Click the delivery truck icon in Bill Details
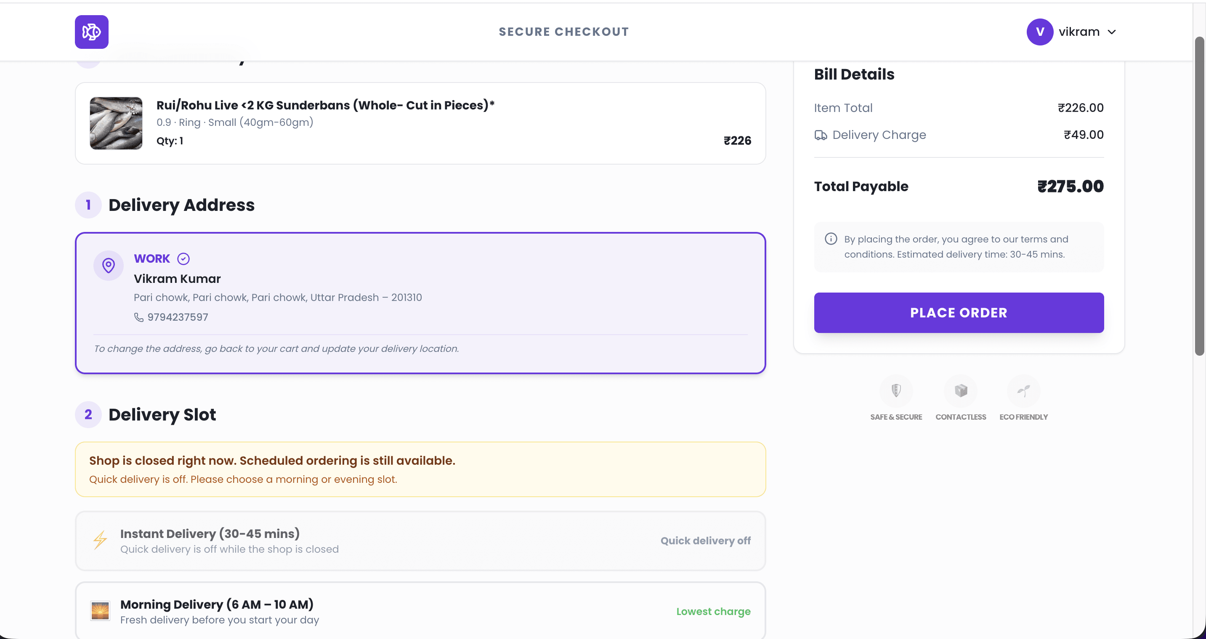This screenshot has width=1206, height=639. (821, 135)
